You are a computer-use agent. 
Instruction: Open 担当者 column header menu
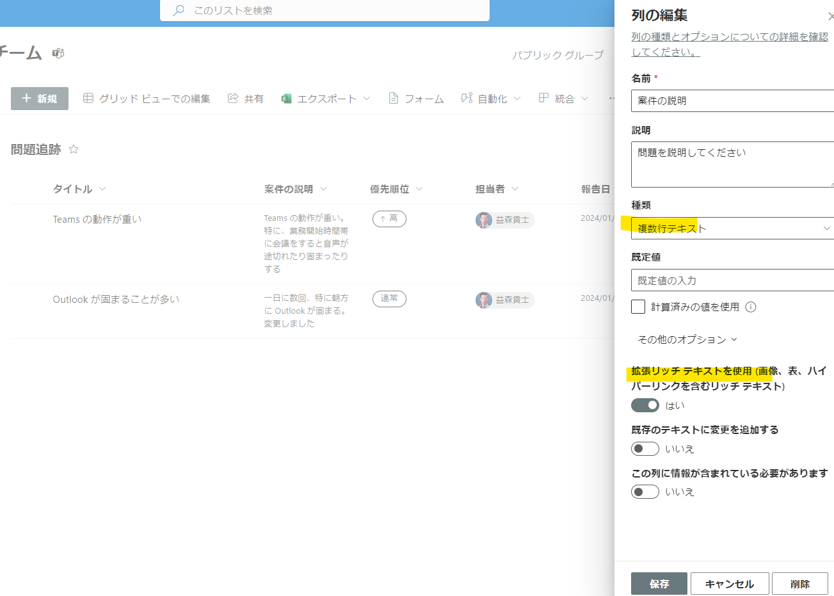coord(515,189)
